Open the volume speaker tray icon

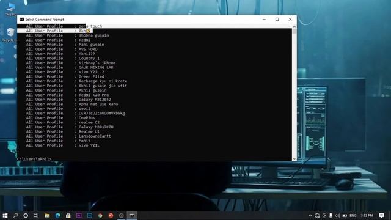pos(338,216)
